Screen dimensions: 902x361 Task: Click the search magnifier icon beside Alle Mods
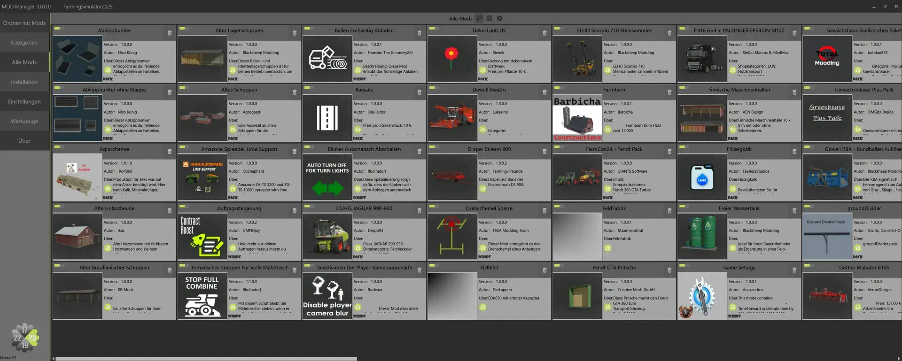point(479,18)
